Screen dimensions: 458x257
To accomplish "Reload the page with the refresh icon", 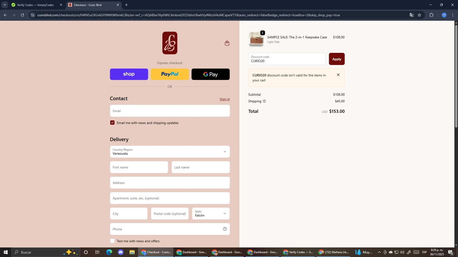I will [22, 15].
